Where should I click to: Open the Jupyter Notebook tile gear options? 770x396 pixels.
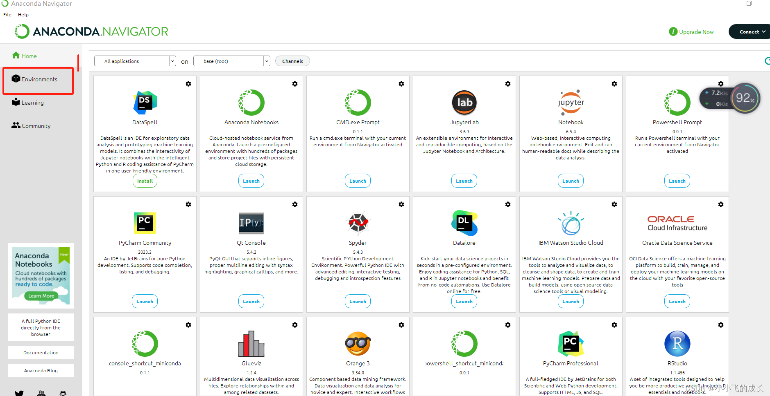[614, 84]
